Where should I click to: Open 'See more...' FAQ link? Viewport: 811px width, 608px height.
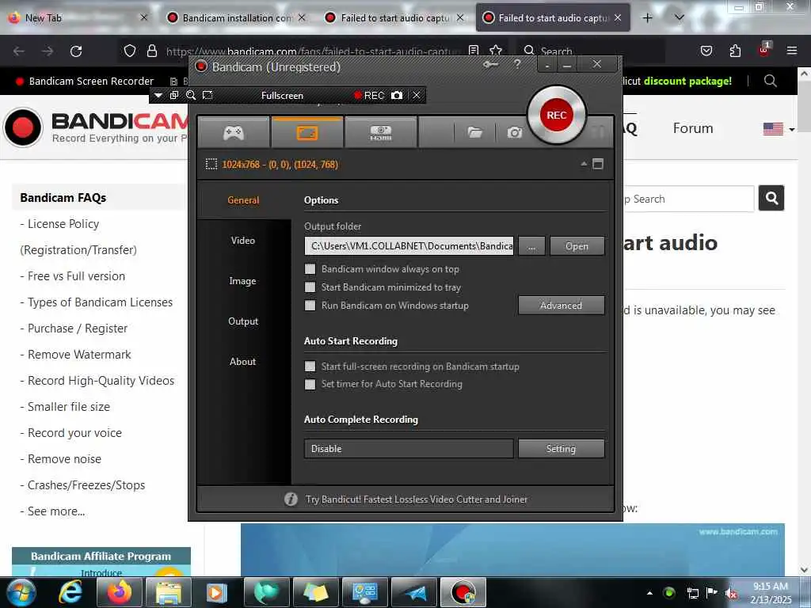[56, 511]
